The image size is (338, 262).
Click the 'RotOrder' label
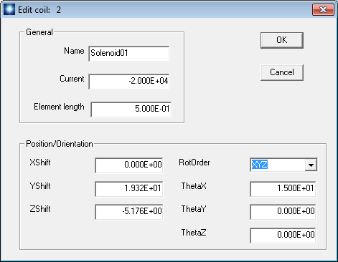coord(194,162)
